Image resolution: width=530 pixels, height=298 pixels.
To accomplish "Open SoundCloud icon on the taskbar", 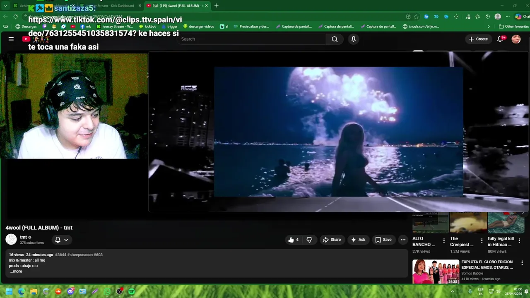I will (x=58, y=291).
